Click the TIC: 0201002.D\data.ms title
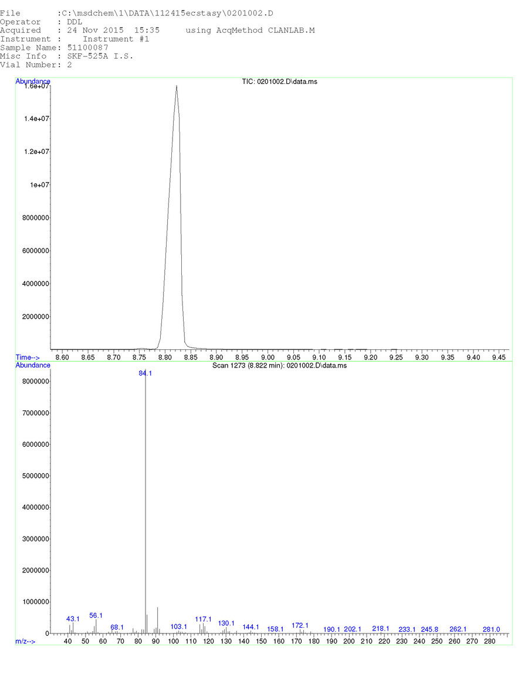 pyautogui.click(x=279, y=82)
